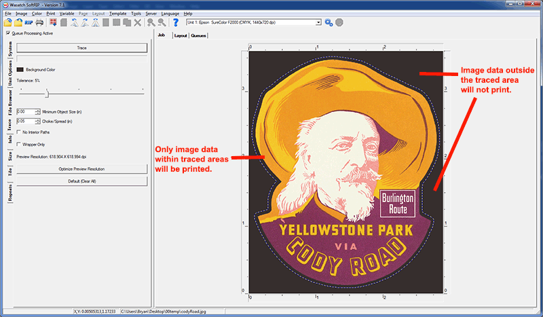Screen dimensions: 543x317
Task: Enable the No Interior Paths checkbox
Action: tap(19, 132)
